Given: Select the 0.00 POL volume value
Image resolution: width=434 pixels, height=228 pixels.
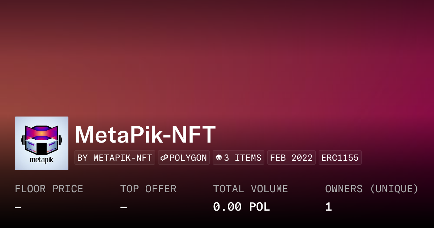Looking at the screenshot, I should pyautogui.click(x=241, y=207).
